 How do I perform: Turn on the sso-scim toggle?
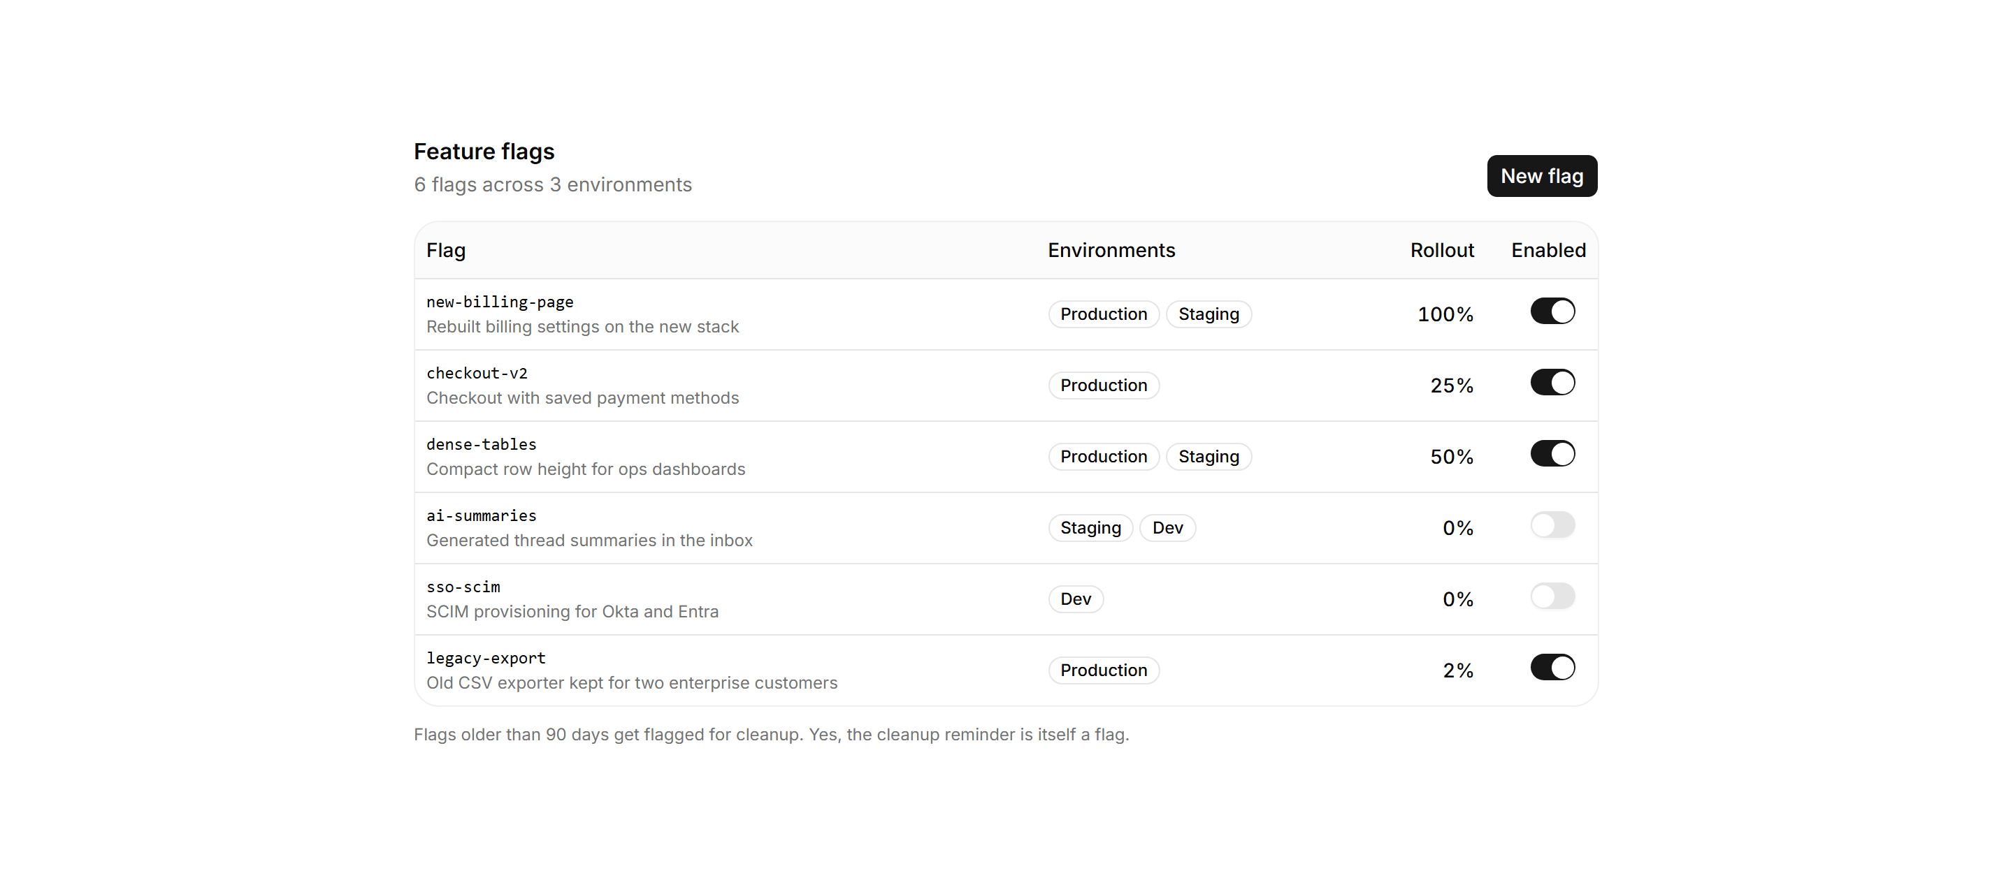pos(1552,596)
